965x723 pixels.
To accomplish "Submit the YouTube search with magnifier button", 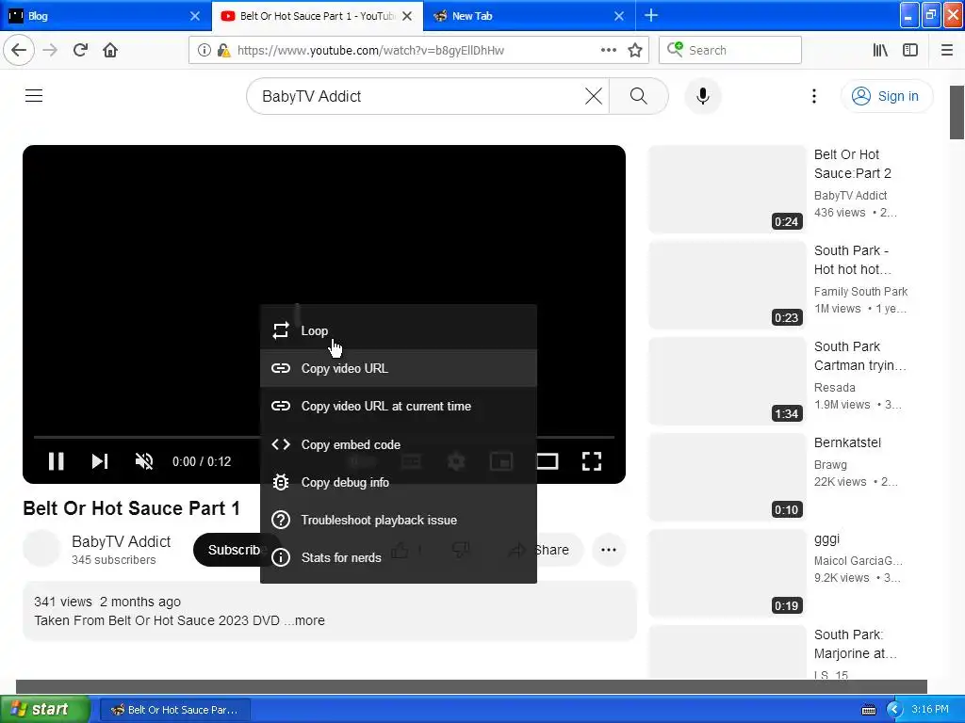I will click(638, 96).
